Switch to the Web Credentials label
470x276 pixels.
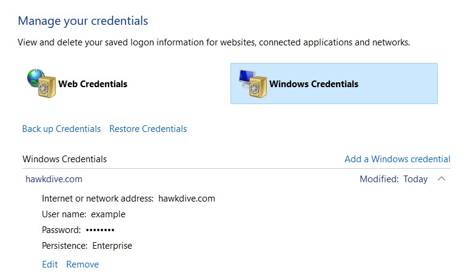[x=93, y=84]
